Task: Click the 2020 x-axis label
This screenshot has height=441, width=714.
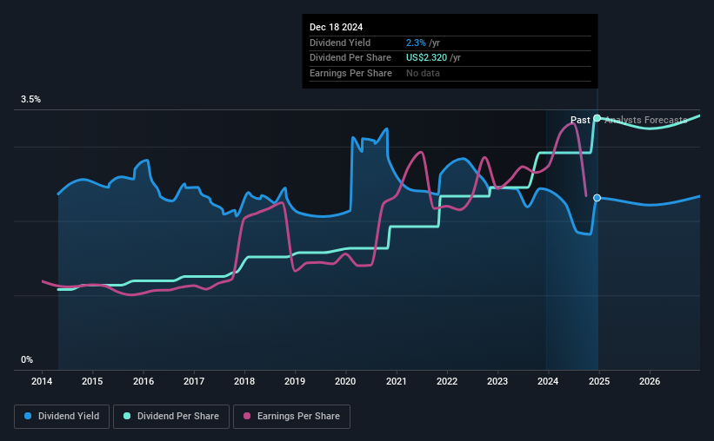Action: [x=345, y=381]
